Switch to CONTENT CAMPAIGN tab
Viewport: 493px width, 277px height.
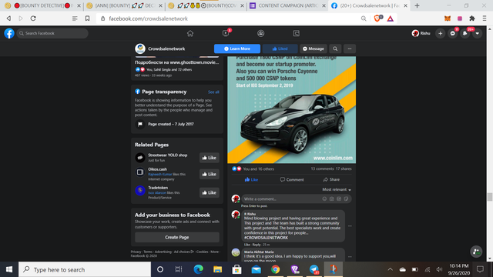pyautogui.click(x=287, y=5)
